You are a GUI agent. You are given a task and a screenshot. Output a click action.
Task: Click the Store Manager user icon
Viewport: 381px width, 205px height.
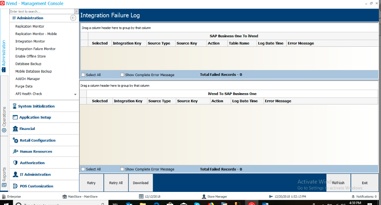pos(204,197)
